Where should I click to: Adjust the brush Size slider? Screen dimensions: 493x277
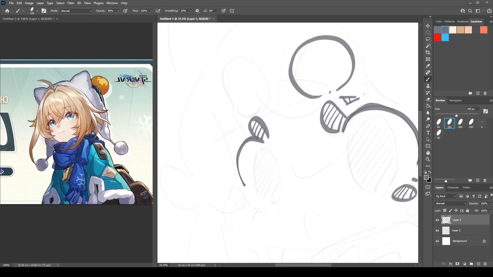point(456,115)
